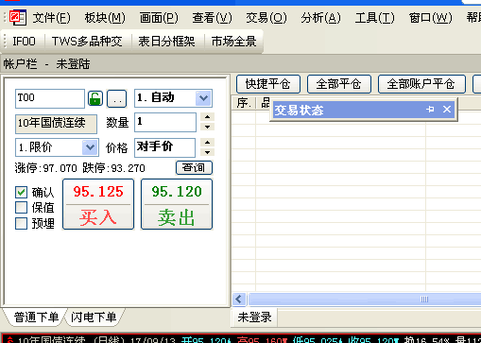Expand the 1.限价 order type dropdown
Viewport: 481px width, 343px height.
point(90,147)
